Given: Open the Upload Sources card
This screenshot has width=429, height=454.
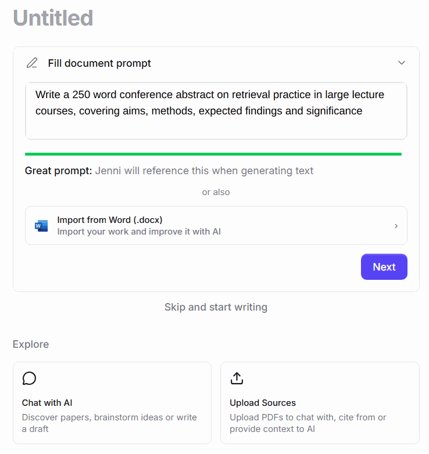Looking at the screenshot, I should [320, 403].
